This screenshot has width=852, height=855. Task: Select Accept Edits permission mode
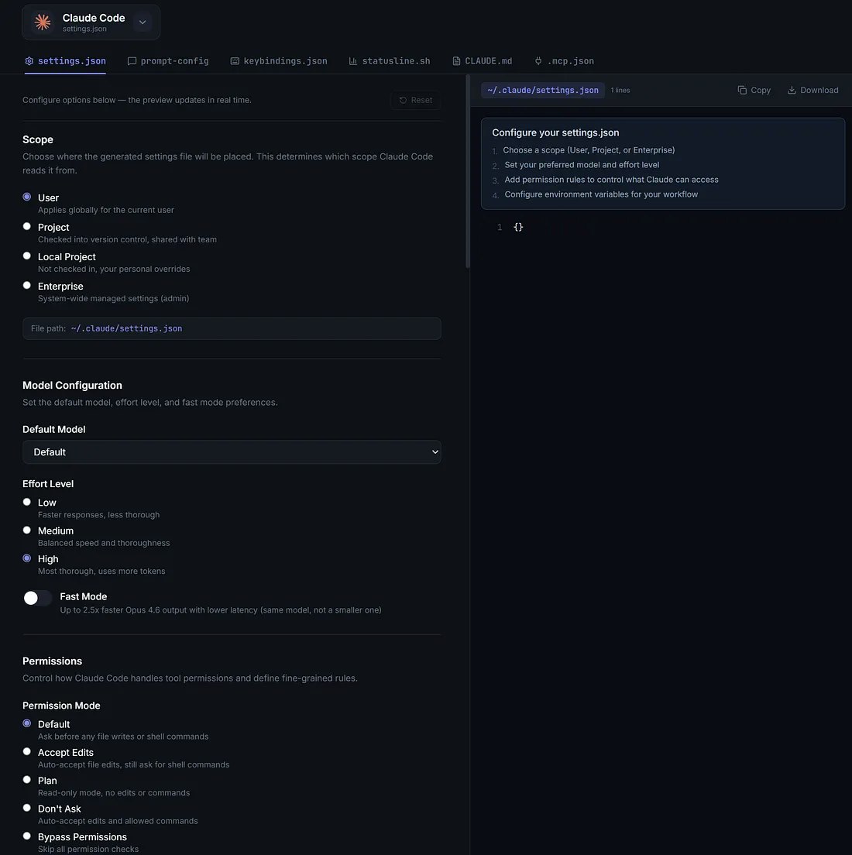click(x=26, y=751)
